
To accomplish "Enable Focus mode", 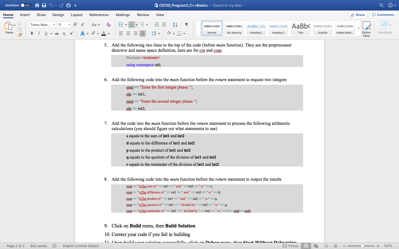I will point(290,246).
